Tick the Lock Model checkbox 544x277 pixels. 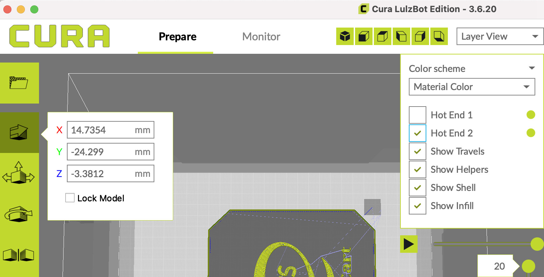point(70,198)
